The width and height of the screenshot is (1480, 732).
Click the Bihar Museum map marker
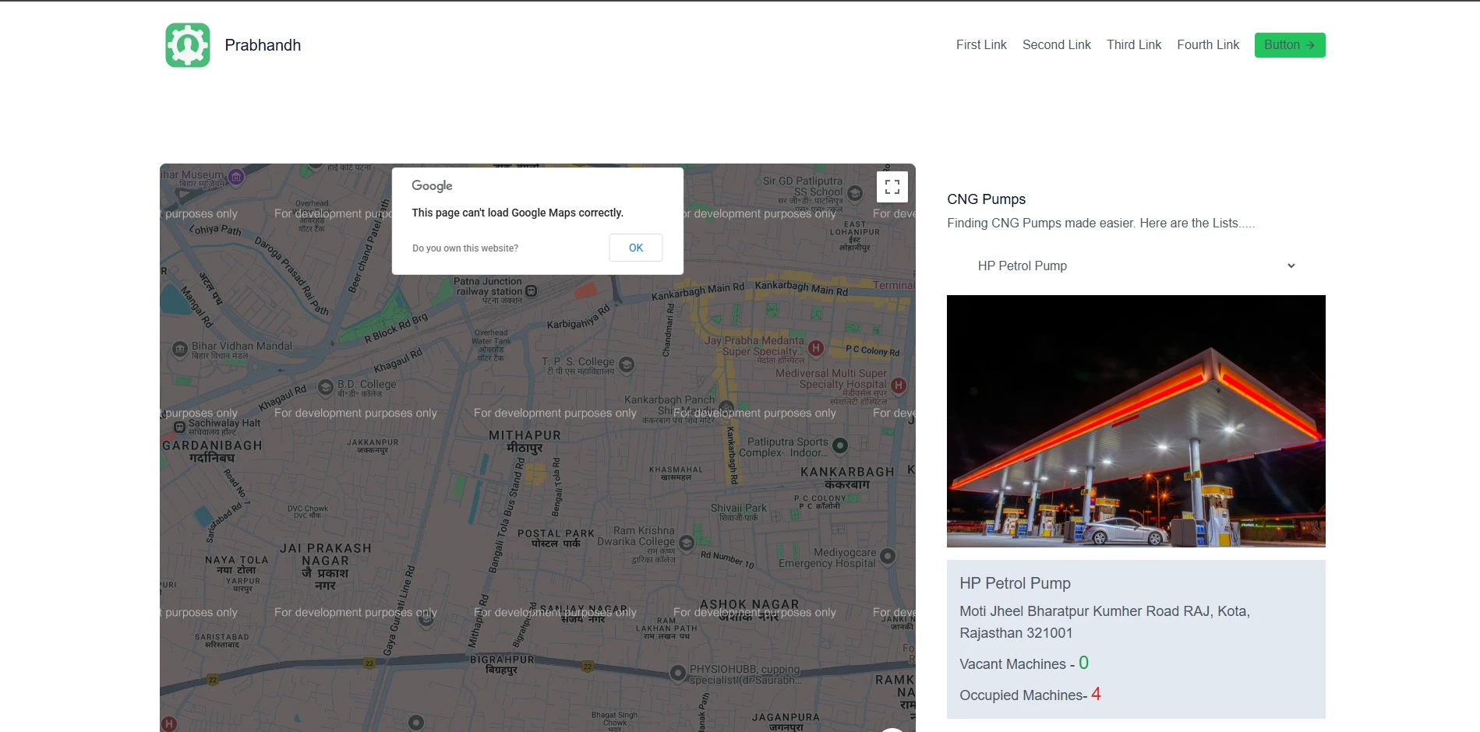coord(236,177)
